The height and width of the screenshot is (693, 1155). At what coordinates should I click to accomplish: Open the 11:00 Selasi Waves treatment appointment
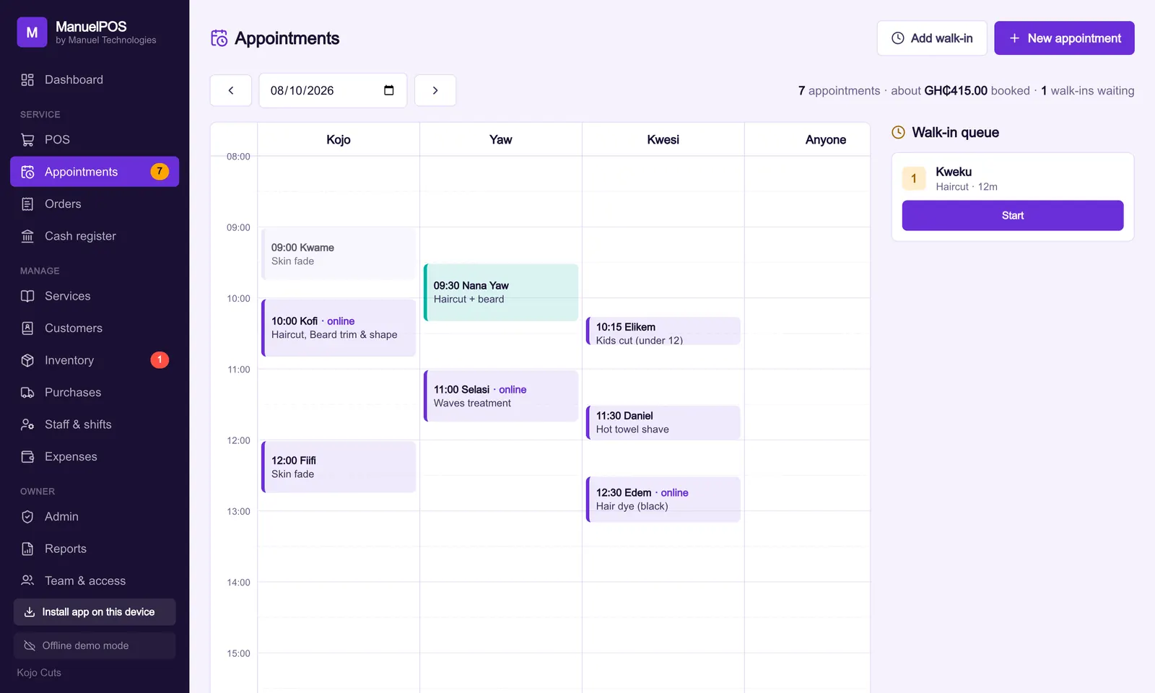pyautogui.click(x=501, y=396)
